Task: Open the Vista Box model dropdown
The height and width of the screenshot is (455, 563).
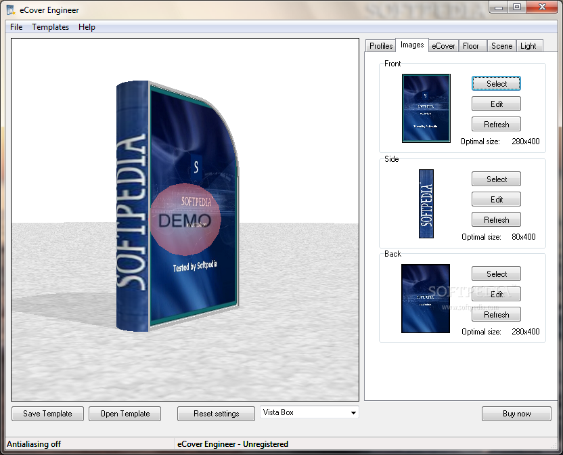Action: pos(309,412)
